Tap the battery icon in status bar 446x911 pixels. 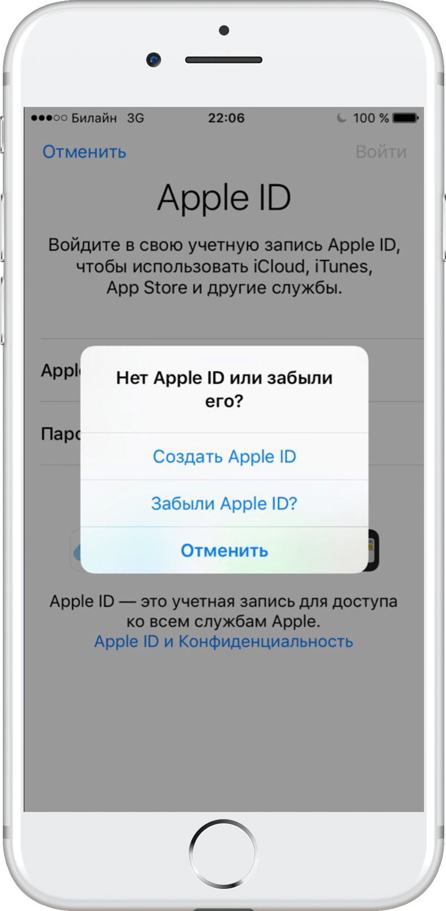click(405, 118)
